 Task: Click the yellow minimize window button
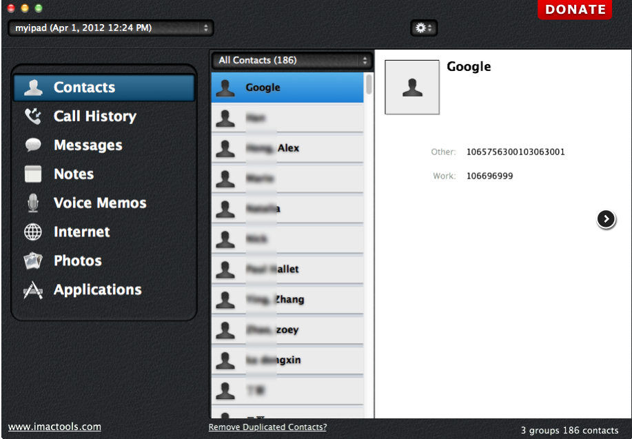pos(25,8)
